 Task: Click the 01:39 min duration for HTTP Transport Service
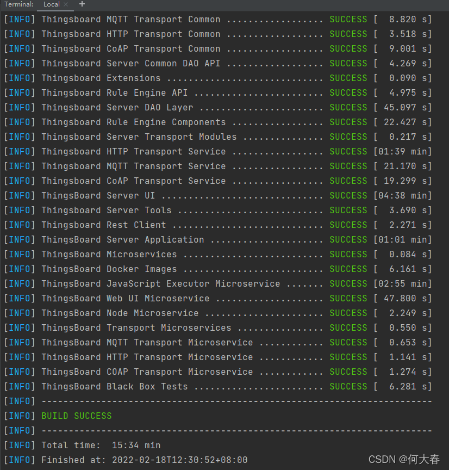tap(403, 152)
